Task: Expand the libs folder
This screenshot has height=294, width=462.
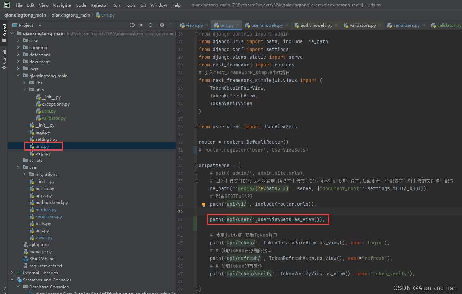Action: (25, 83)
